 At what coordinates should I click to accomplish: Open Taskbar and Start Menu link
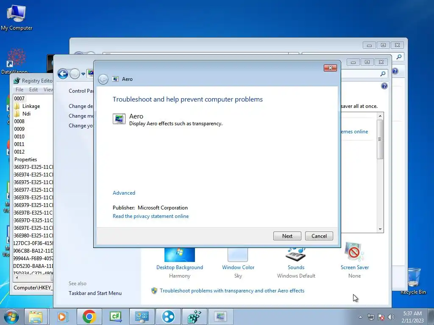coord(95,293)
